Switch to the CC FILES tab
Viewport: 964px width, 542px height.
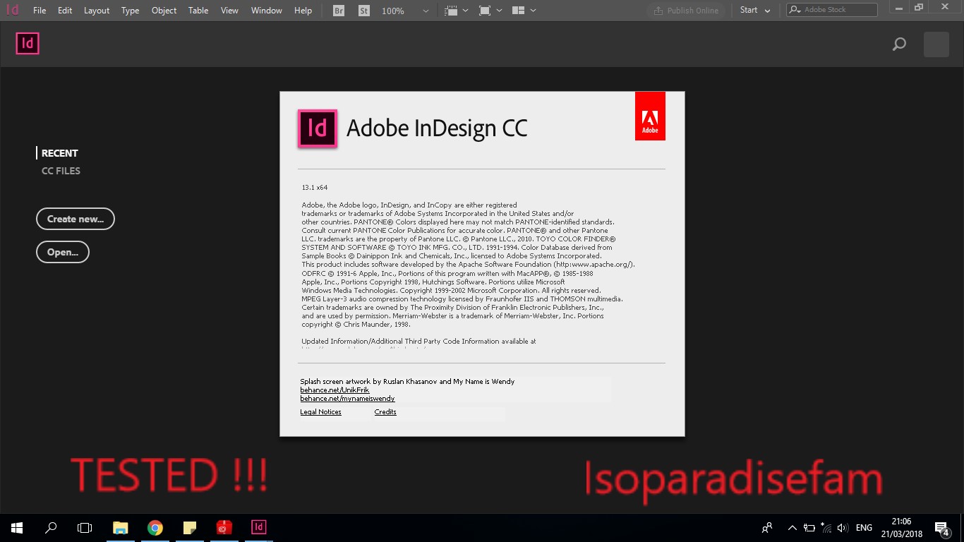61,171
